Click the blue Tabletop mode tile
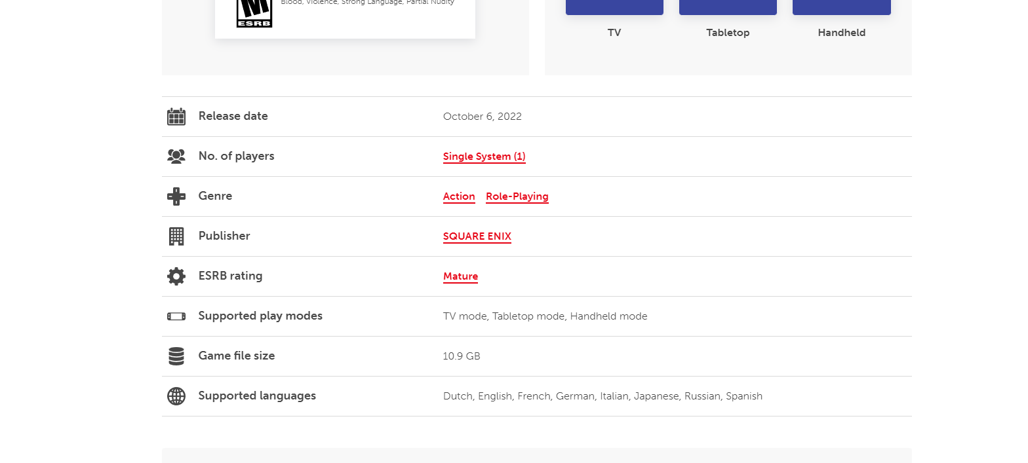1028x463 pixels. pyautogui.click(x=728, y=7)
